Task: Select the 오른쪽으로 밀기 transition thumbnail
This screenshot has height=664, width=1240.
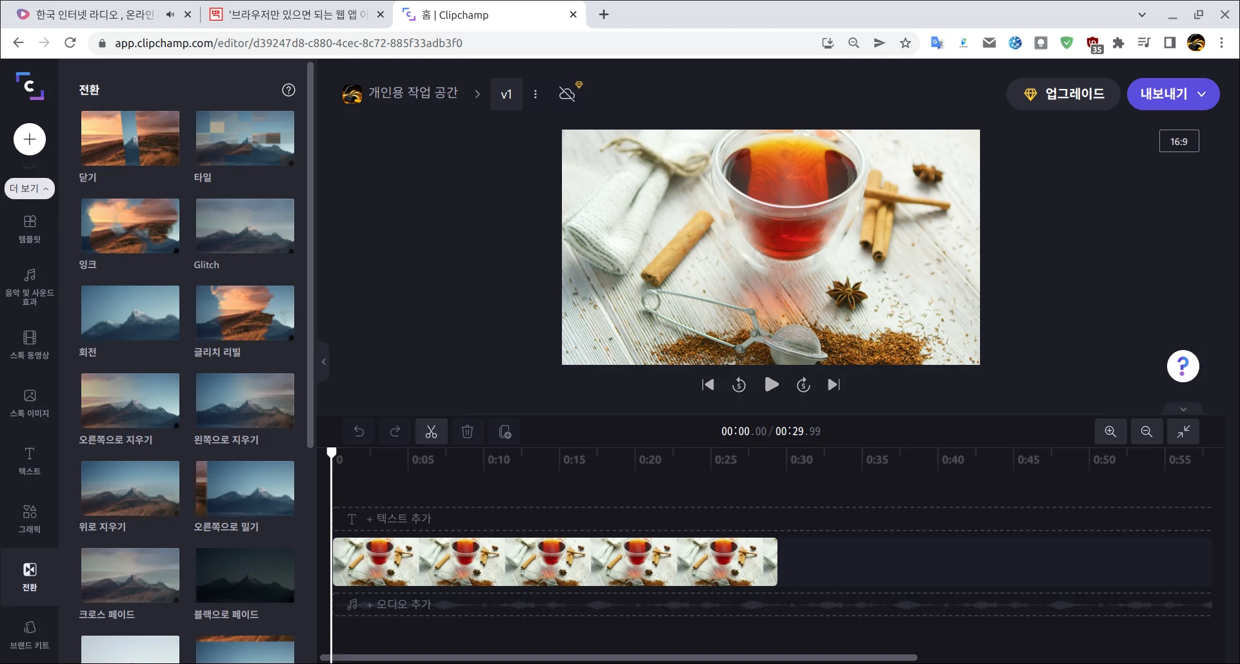Action: point(245,488)
